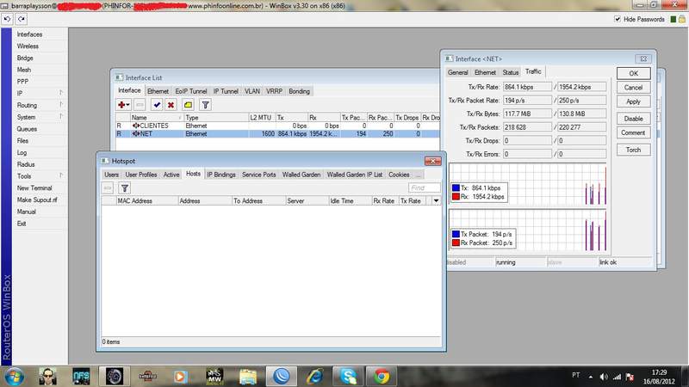Open Queues in the sidebar menu
Viewport: 689px width, 387px height.
[x=27, y=129]
